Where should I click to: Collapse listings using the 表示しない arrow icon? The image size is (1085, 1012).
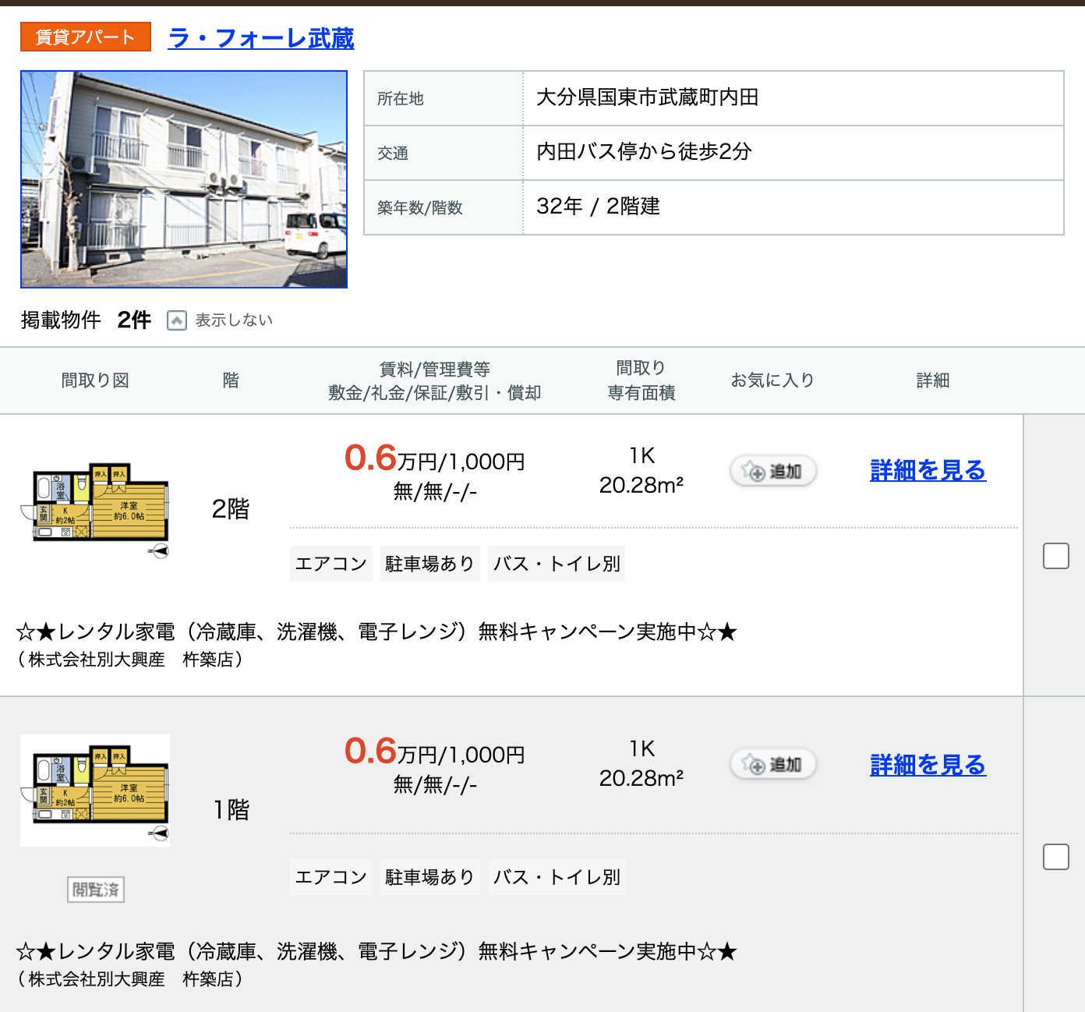177,320
